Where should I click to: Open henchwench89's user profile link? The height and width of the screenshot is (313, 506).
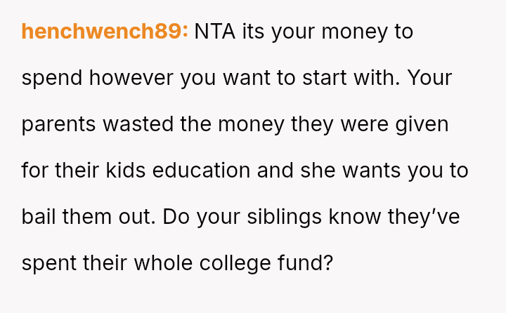point(105,32)
